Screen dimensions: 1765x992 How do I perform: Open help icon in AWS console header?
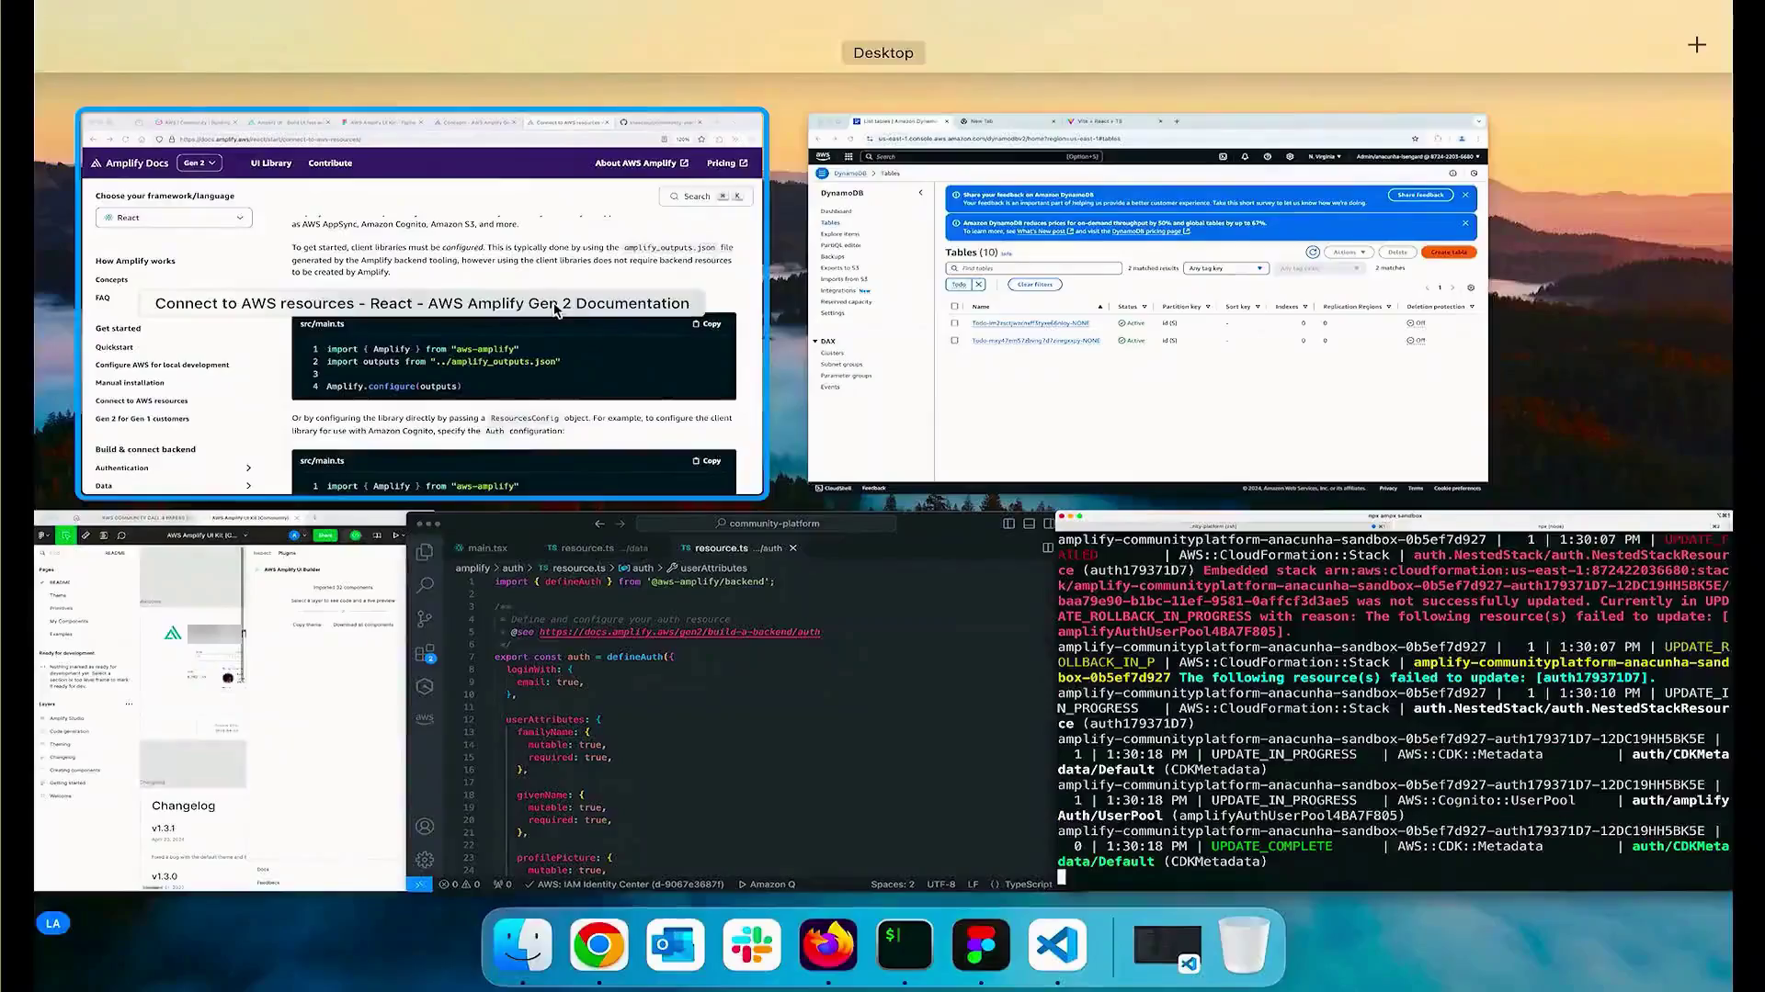[1268, 157]
